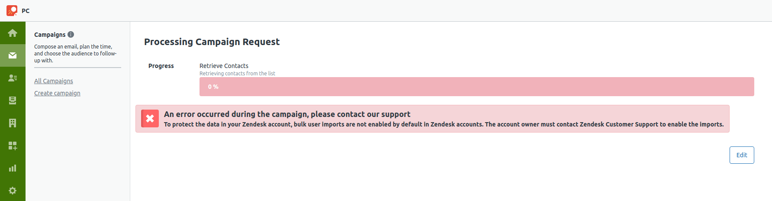Click the Campaigns panel title
Viewport: 772px width, 201px height.
[50, 35]
